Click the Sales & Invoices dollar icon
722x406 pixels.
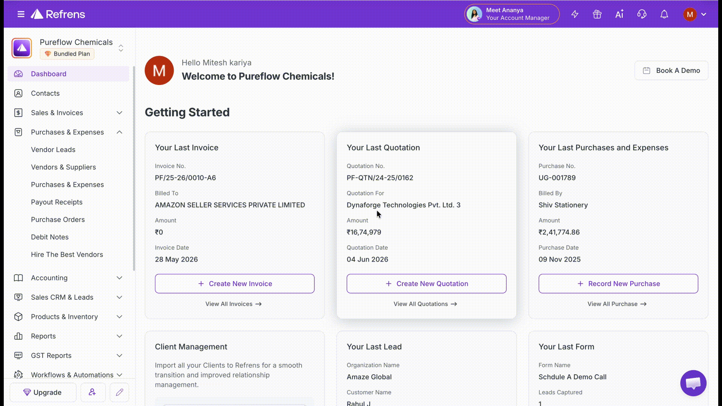(18, 113)
